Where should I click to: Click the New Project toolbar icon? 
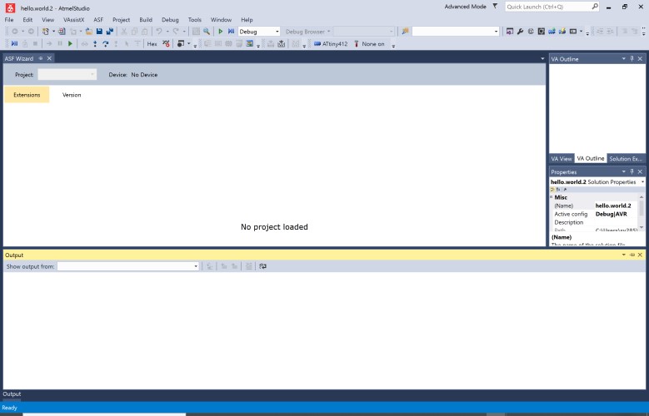[x=46, y=32]
